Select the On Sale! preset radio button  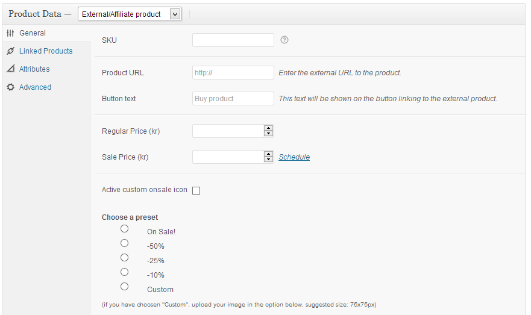click(125, 229)
